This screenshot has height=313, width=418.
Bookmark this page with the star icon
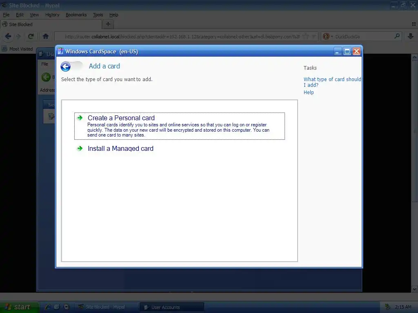click(x=306, y=36)
